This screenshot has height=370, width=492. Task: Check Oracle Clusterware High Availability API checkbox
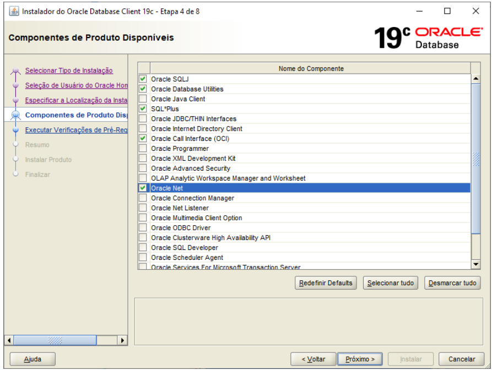(143, 237)
